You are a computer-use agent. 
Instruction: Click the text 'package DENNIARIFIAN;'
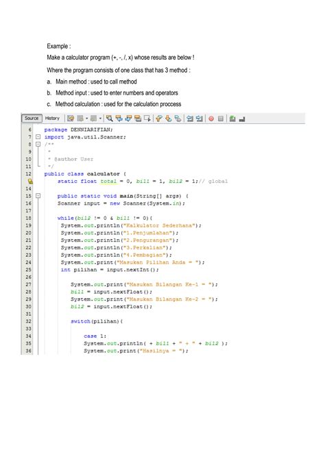coord(78,129)
